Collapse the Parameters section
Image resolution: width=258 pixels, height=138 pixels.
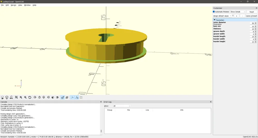coord(214,20)
